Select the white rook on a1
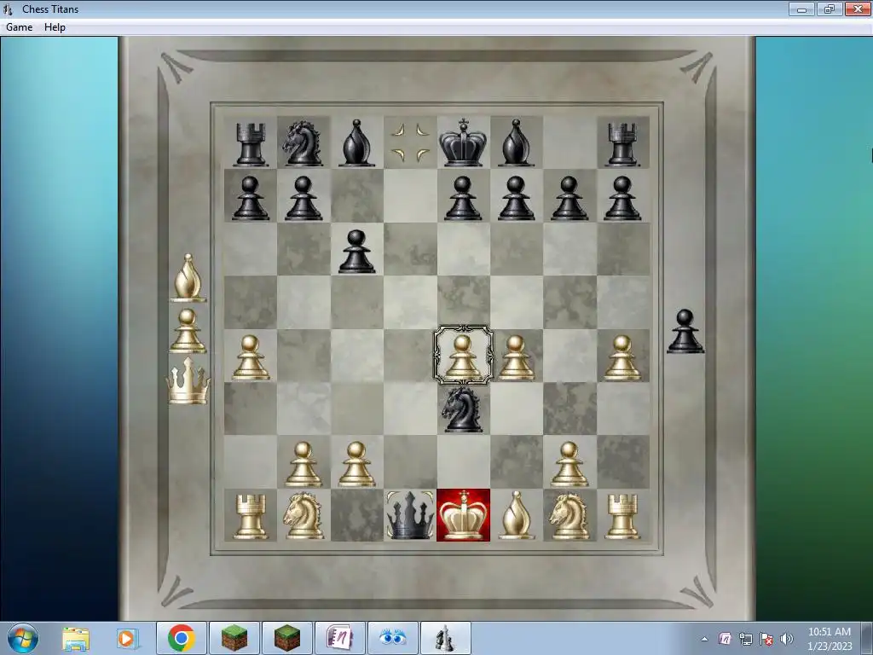The width and height of the screenshot is (873, 655). point(250,517)
